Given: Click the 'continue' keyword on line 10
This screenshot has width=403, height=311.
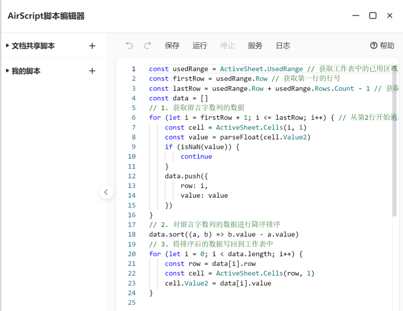Looking at the screenshot, I should [x=196, y=157].
